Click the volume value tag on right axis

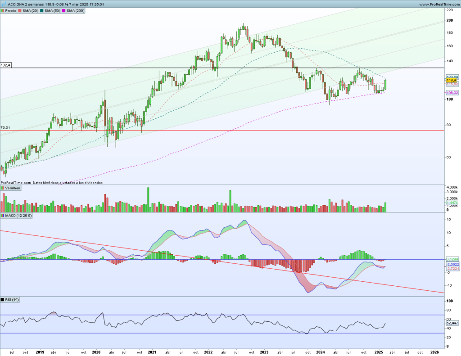[452, 203]
